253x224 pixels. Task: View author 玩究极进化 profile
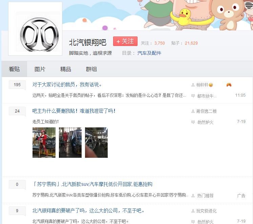click(206, 211)
